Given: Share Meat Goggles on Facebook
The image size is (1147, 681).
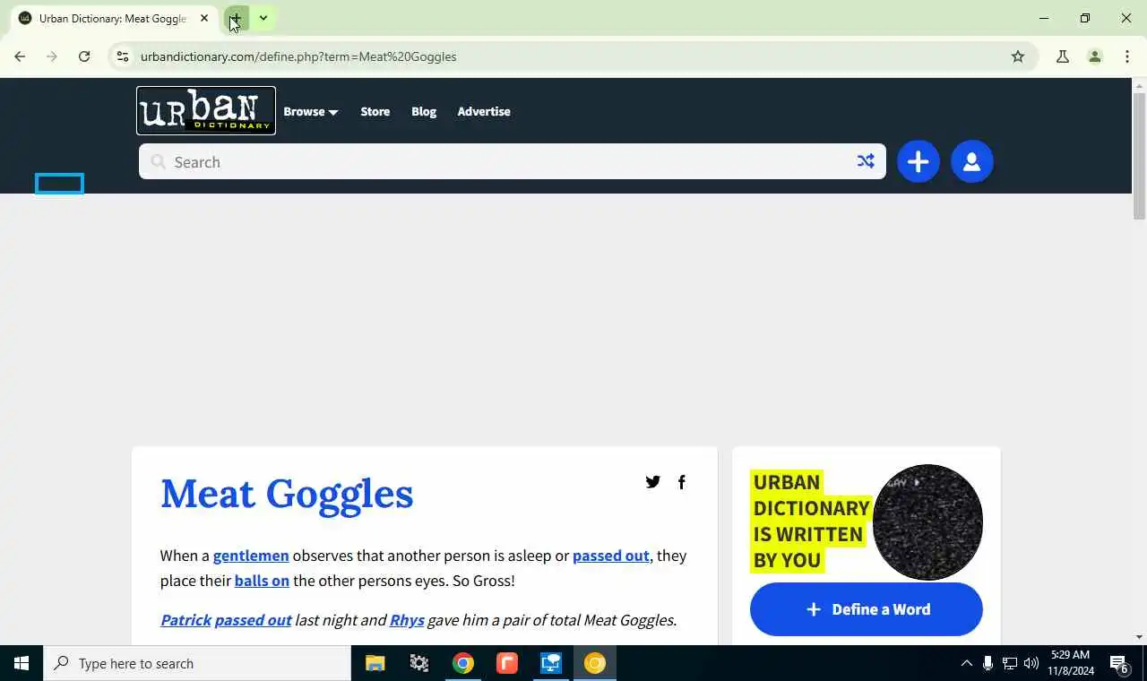Looking at the screenshot, I should pyautogui.click(x=682, y=482).
